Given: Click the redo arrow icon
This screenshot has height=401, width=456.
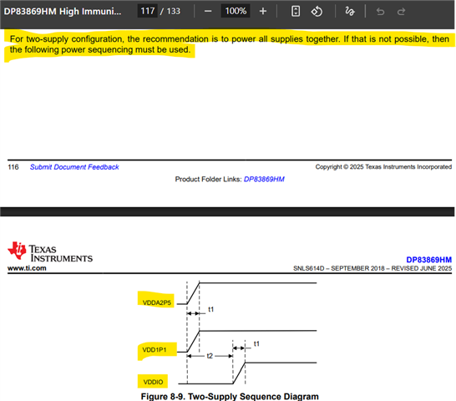Looking at the screenshot, I should (x=402, y=12).
